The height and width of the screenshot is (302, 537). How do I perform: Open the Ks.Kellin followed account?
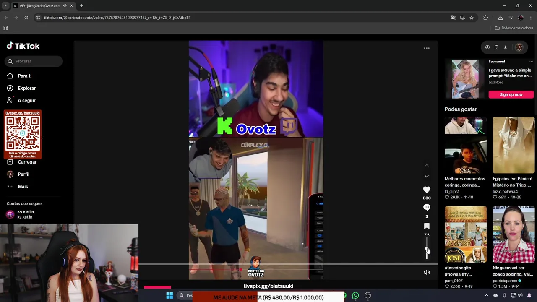click(25, 214)
